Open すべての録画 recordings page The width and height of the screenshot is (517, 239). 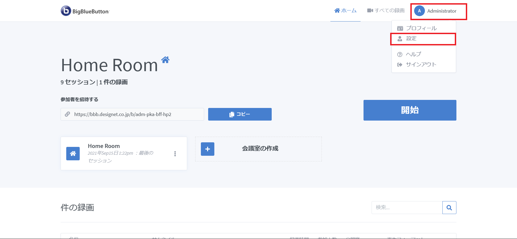click(x=386, y=10)
